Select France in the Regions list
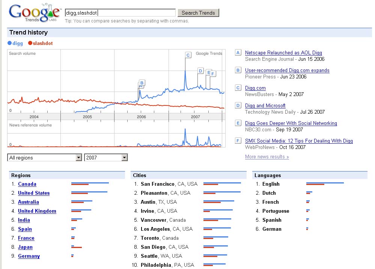This screenshot has width=375, height=269. pos(26,238)
